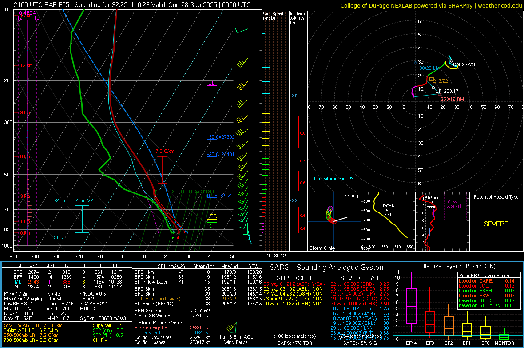Image resolution: width=524 pixels, height=348 pixels.
Task: Click the based on CAPE: 0.14 line
Action: 487,281
